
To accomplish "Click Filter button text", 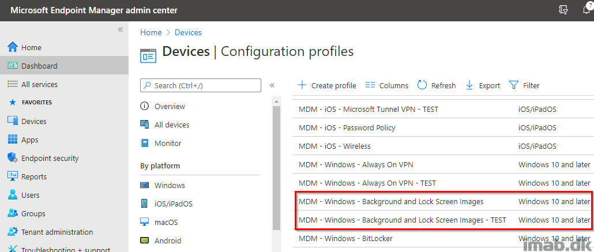I will click(x=531, y=86).
